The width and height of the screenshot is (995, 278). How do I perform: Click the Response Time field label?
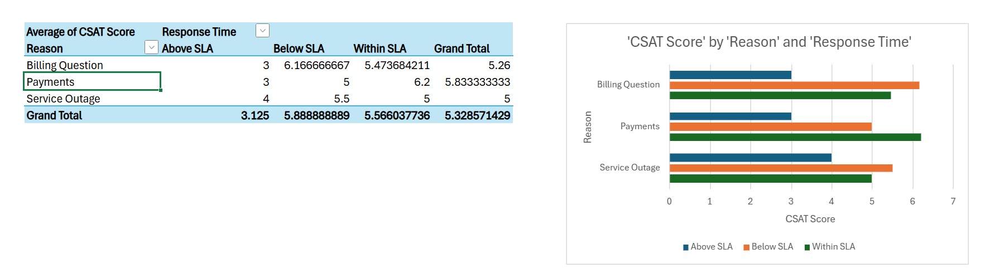(199, 32)
